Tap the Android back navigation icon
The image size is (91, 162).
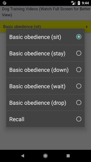coord(23,156)
